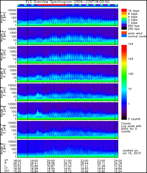147x173 pixels.
Task: Click the 16 kbps red legend swatch
Action: (124, 10)
